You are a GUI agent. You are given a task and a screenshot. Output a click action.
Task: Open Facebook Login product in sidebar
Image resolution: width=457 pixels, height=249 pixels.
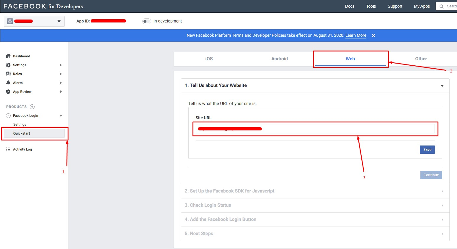[x=26, y=116]
